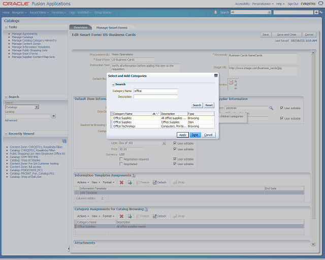Click Save and Close button
325x260 pixels.
[x=286, y=35]
